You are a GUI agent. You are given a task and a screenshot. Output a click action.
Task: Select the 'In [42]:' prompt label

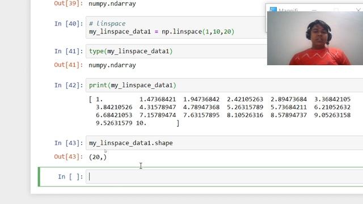(69, 86)
